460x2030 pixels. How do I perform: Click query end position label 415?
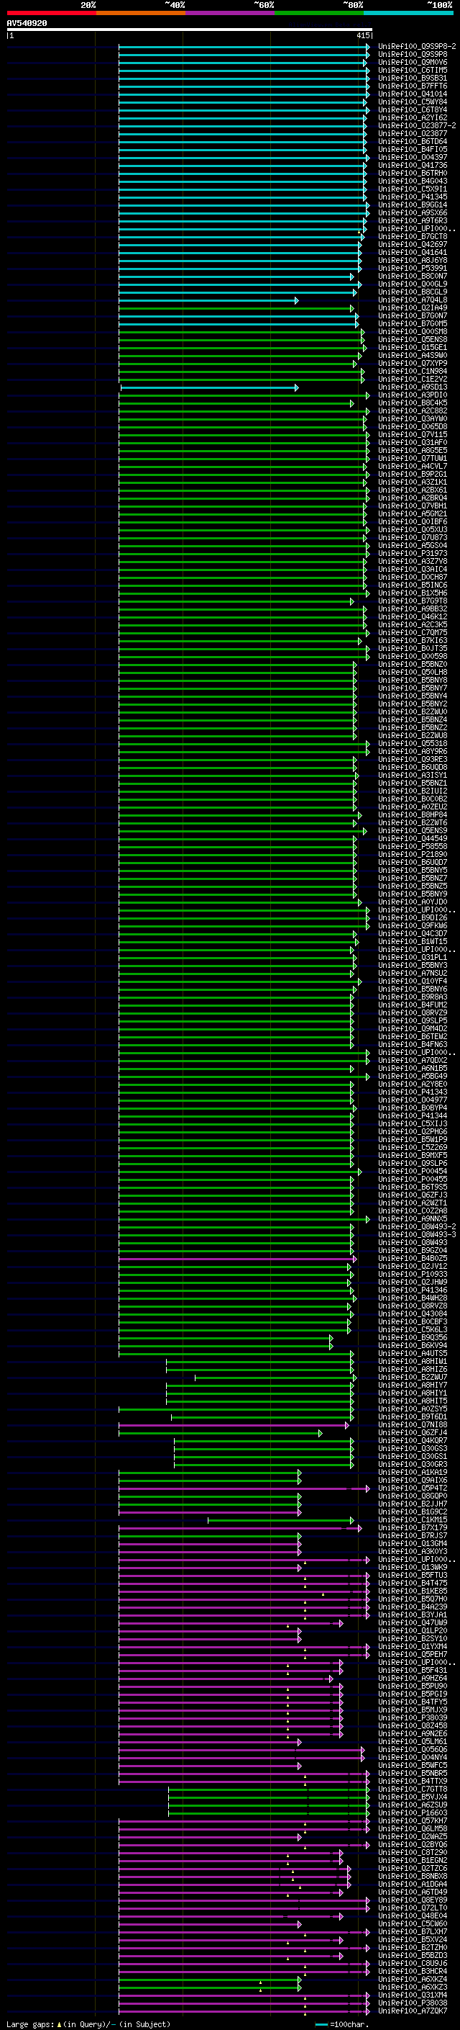(363, 35)
